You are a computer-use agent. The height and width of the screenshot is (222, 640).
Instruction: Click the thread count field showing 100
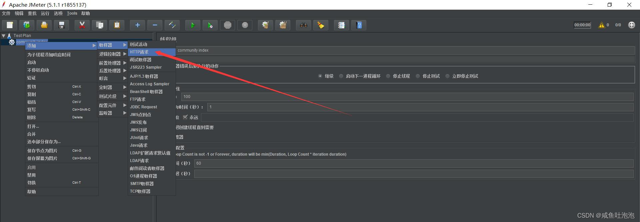pos(407,97)
